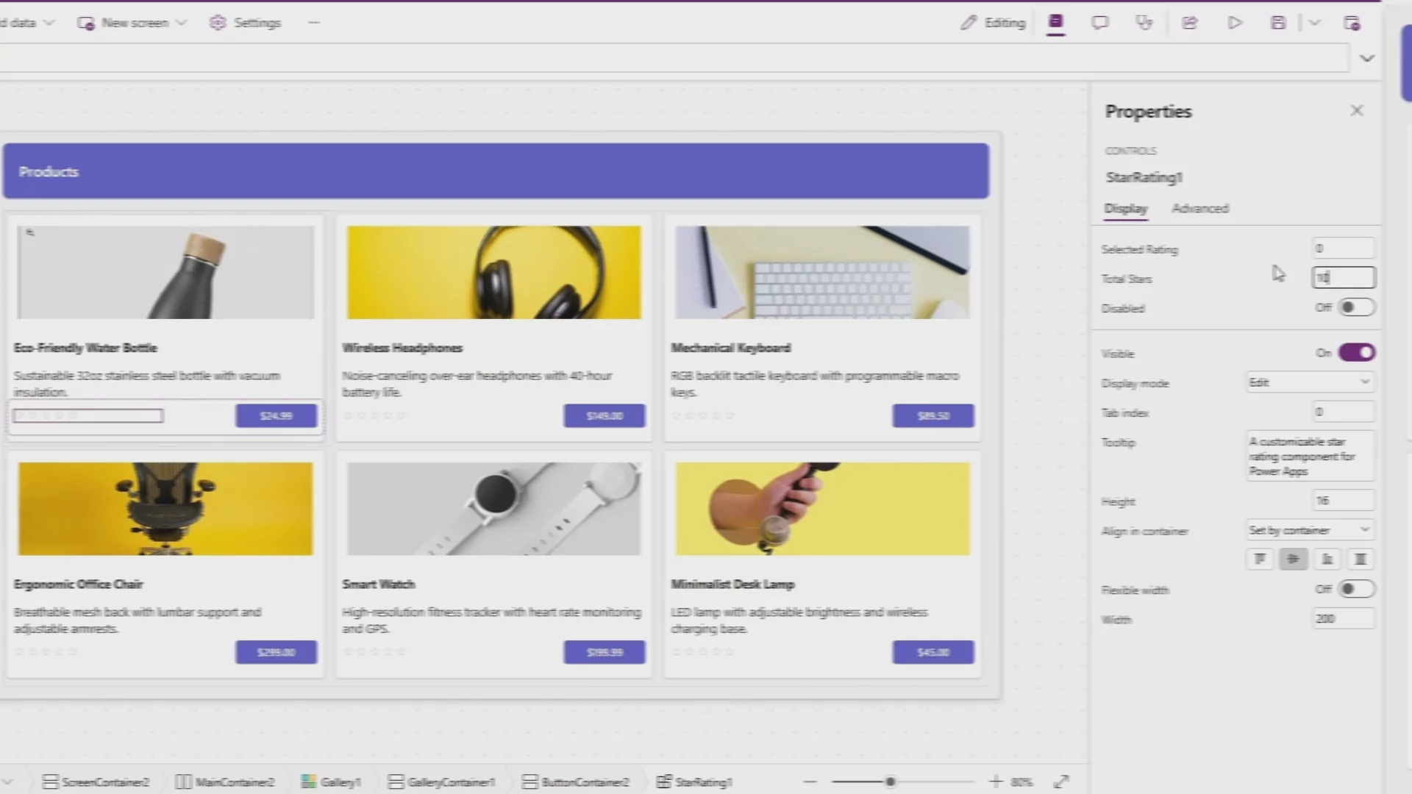Select the align-bottom icon for container alignment
This screenshot has width=1412, height=794.
pyautogui.click(x=1327, y=559)
